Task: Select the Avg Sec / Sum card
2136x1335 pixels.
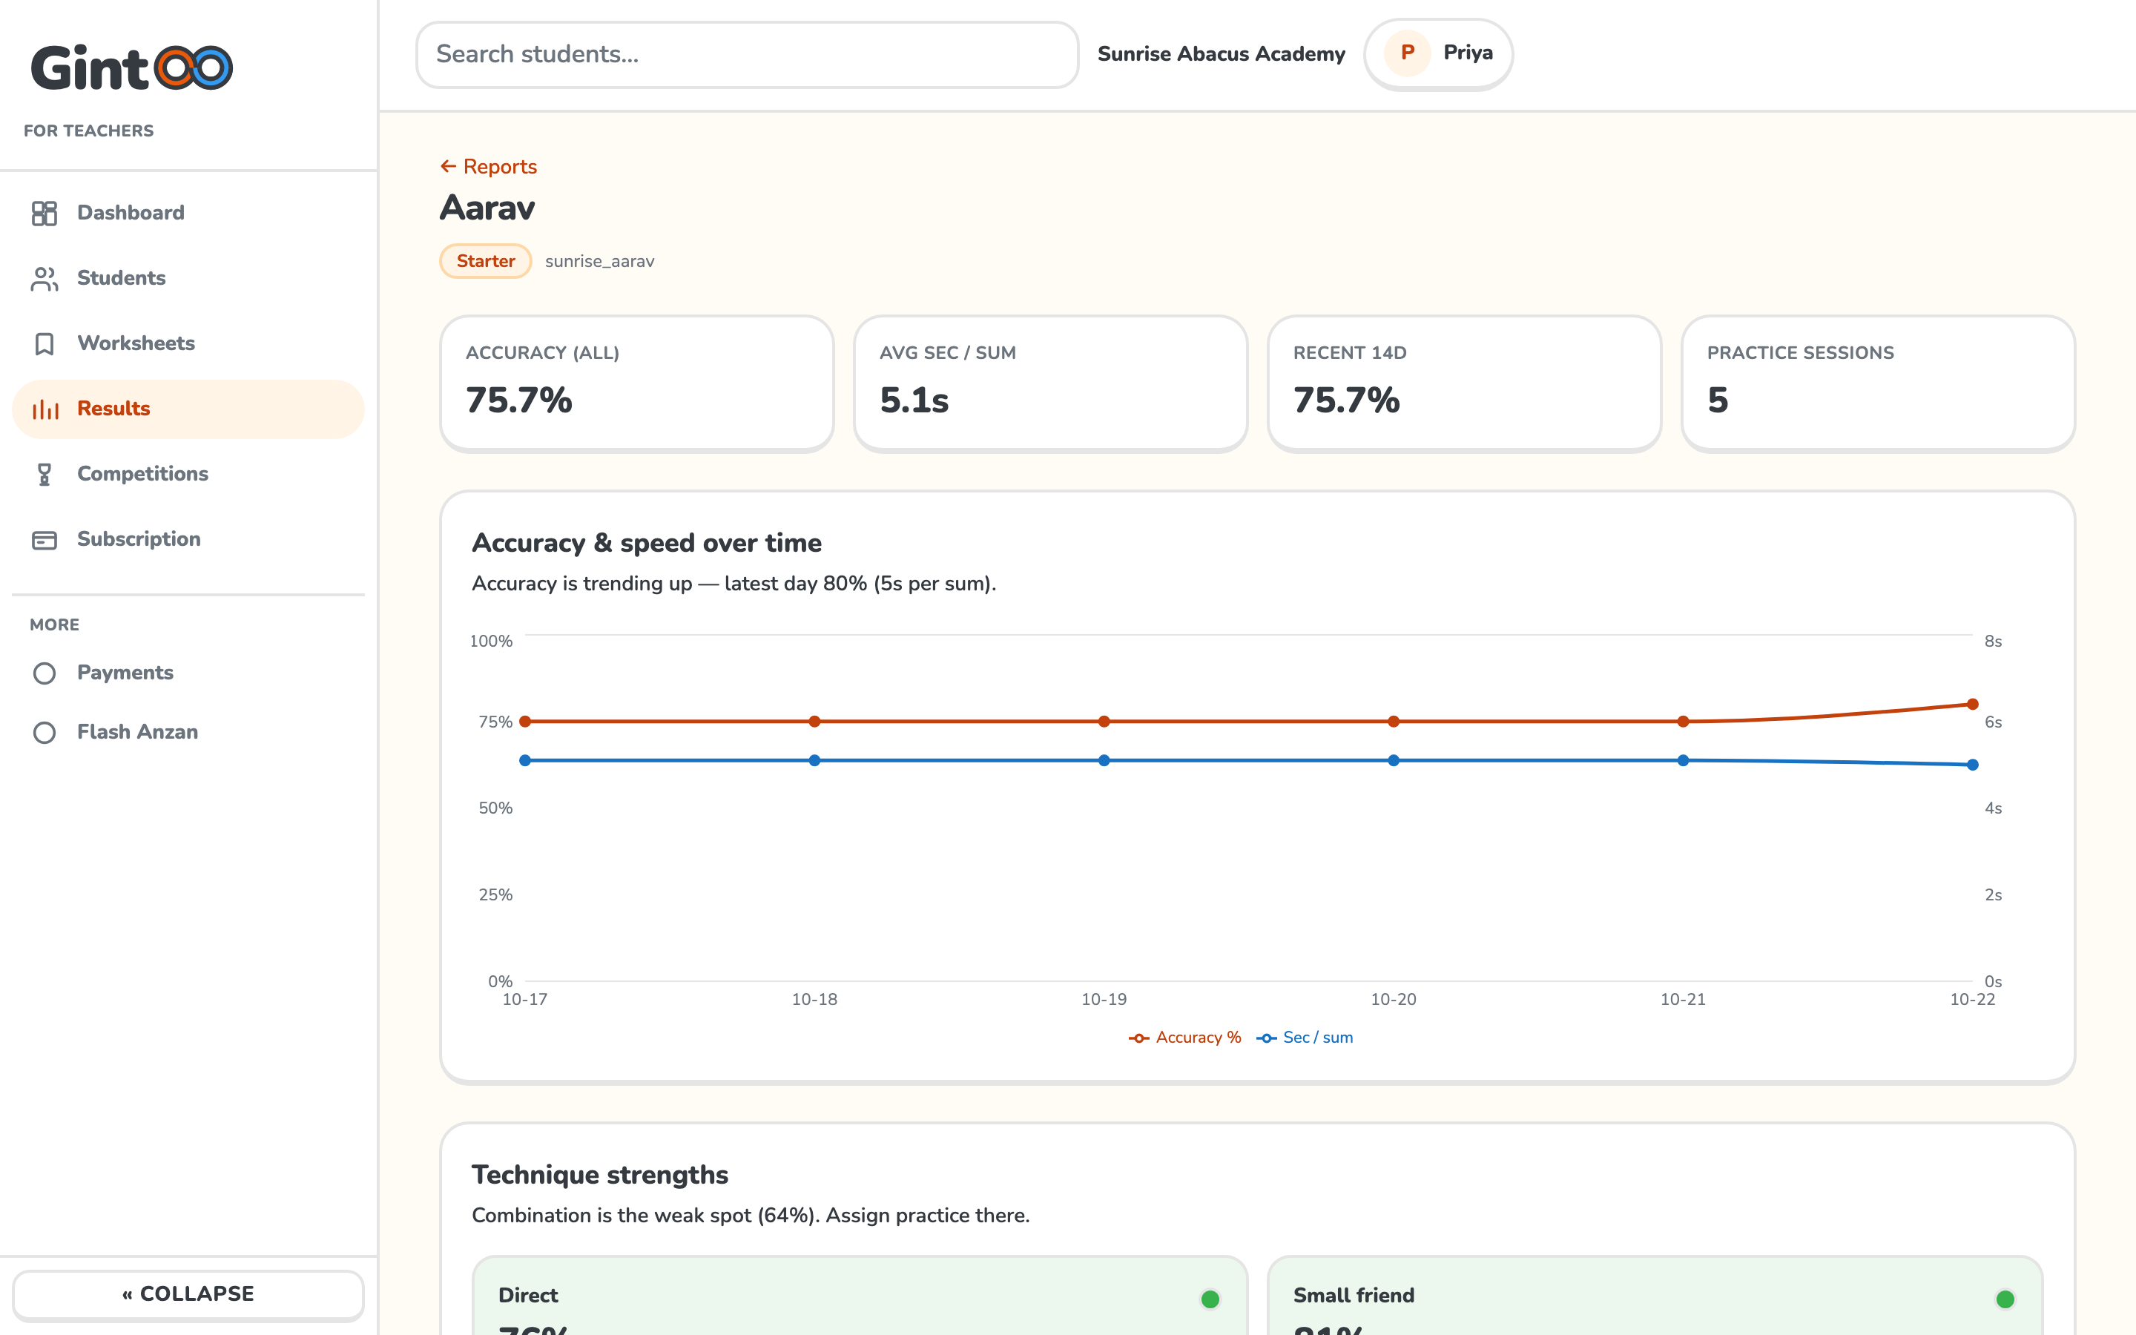Action: click(1050, 383)
